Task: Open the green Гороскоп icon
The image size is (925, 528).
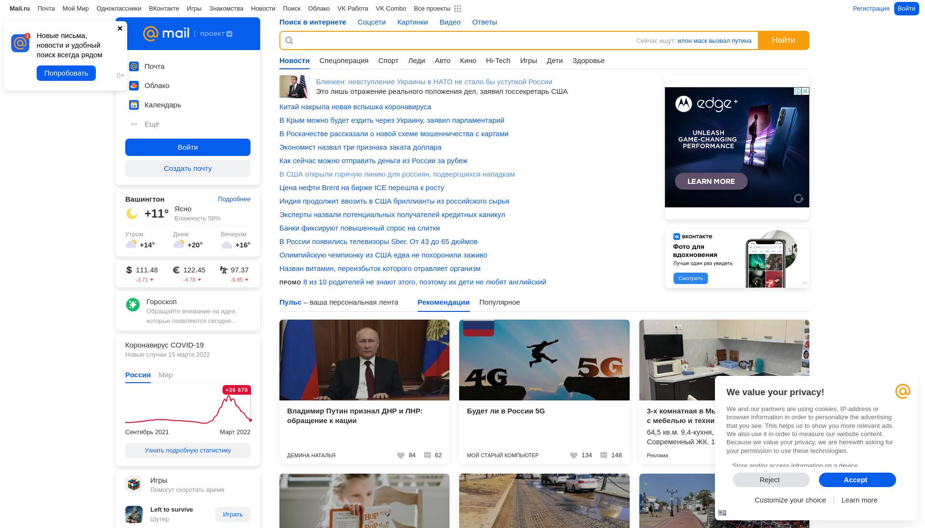Action: coord(133,304)
